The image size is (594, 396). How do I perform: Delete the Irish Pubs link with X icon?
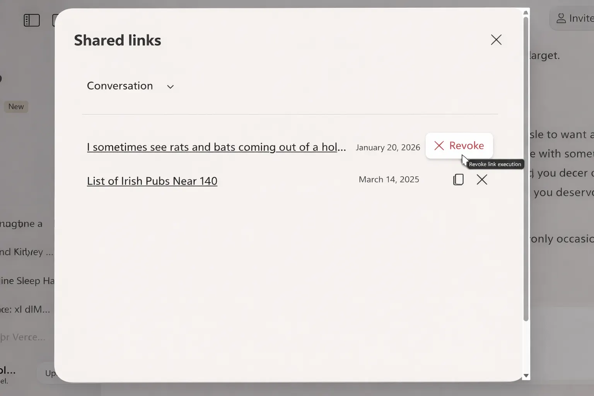click(x=482, y=179)
